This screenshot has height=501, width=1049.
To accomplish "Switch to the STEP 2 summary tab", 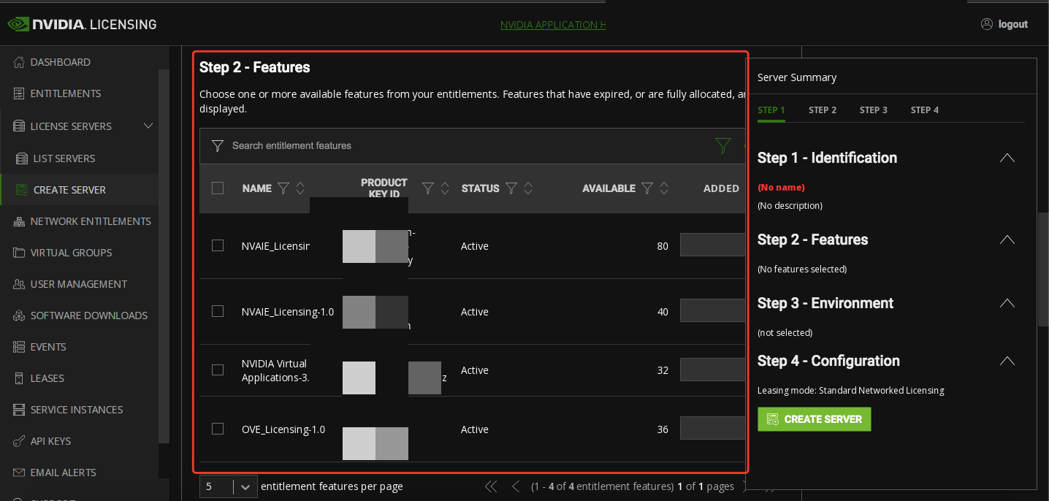I will [823, 110].
